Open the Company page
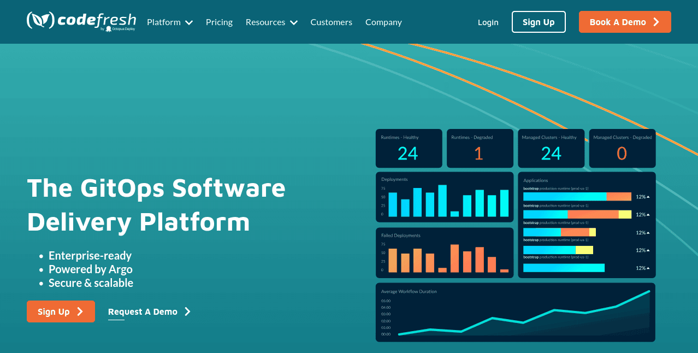This screenshot has width=698, height=353. coord(383,22)
